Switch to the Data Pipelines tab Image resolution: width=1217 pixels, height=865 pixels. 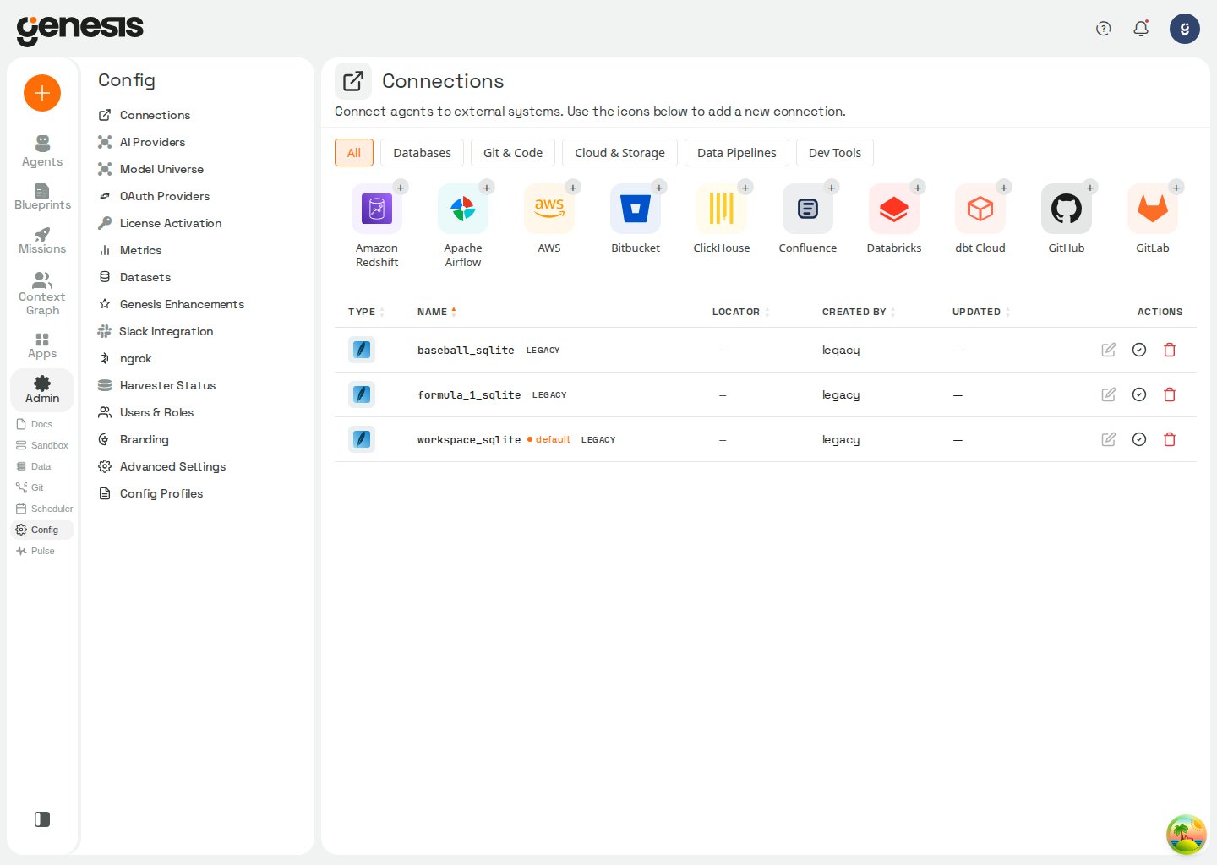tap(736, 153)
